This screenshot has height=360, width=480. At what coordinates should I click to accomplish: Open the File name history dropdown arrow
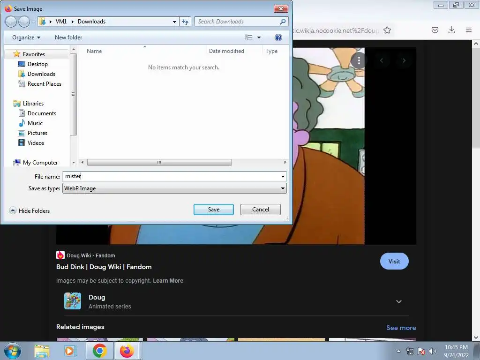(x=283, y=176)
